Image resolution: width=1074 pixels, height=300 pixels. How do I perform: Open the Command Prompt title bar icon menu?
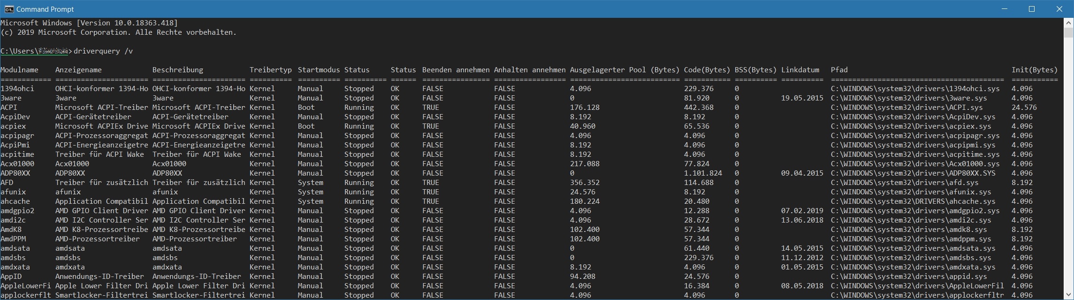pyautogui.click(x=9, y=9)
